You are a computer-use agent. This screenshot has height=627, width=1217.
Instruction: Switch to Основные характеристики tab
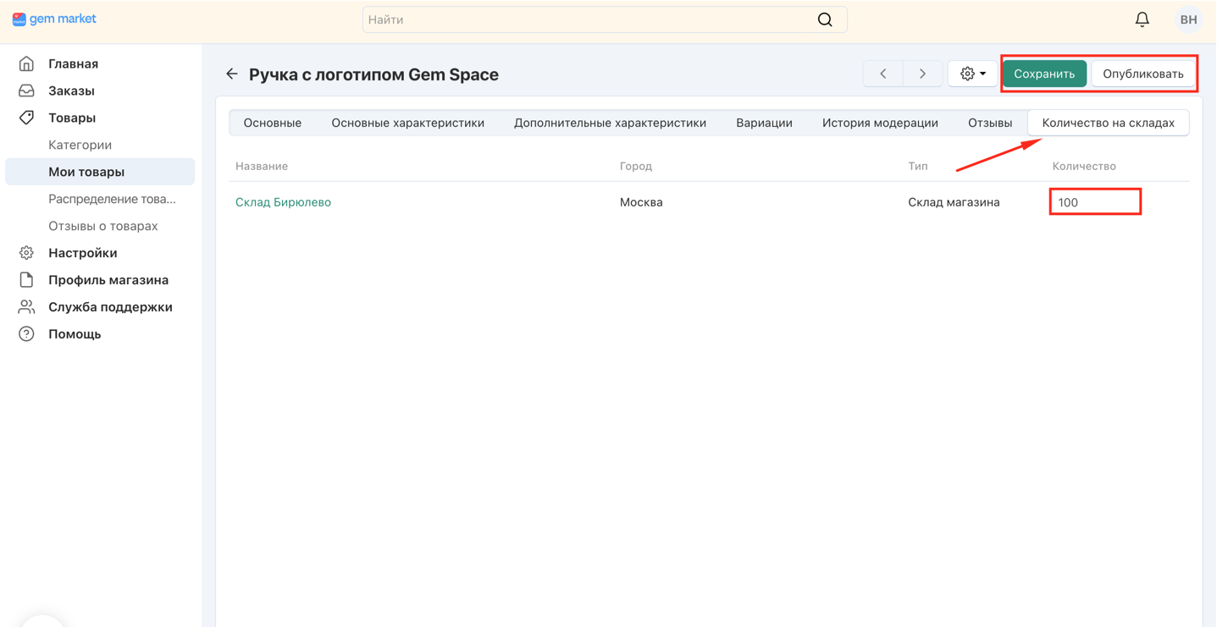(x=408, y=123)
